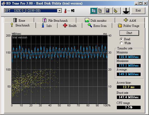Screen dimensions: 149x115
Task: Start the benchmark test
Action: pos(129,33)
